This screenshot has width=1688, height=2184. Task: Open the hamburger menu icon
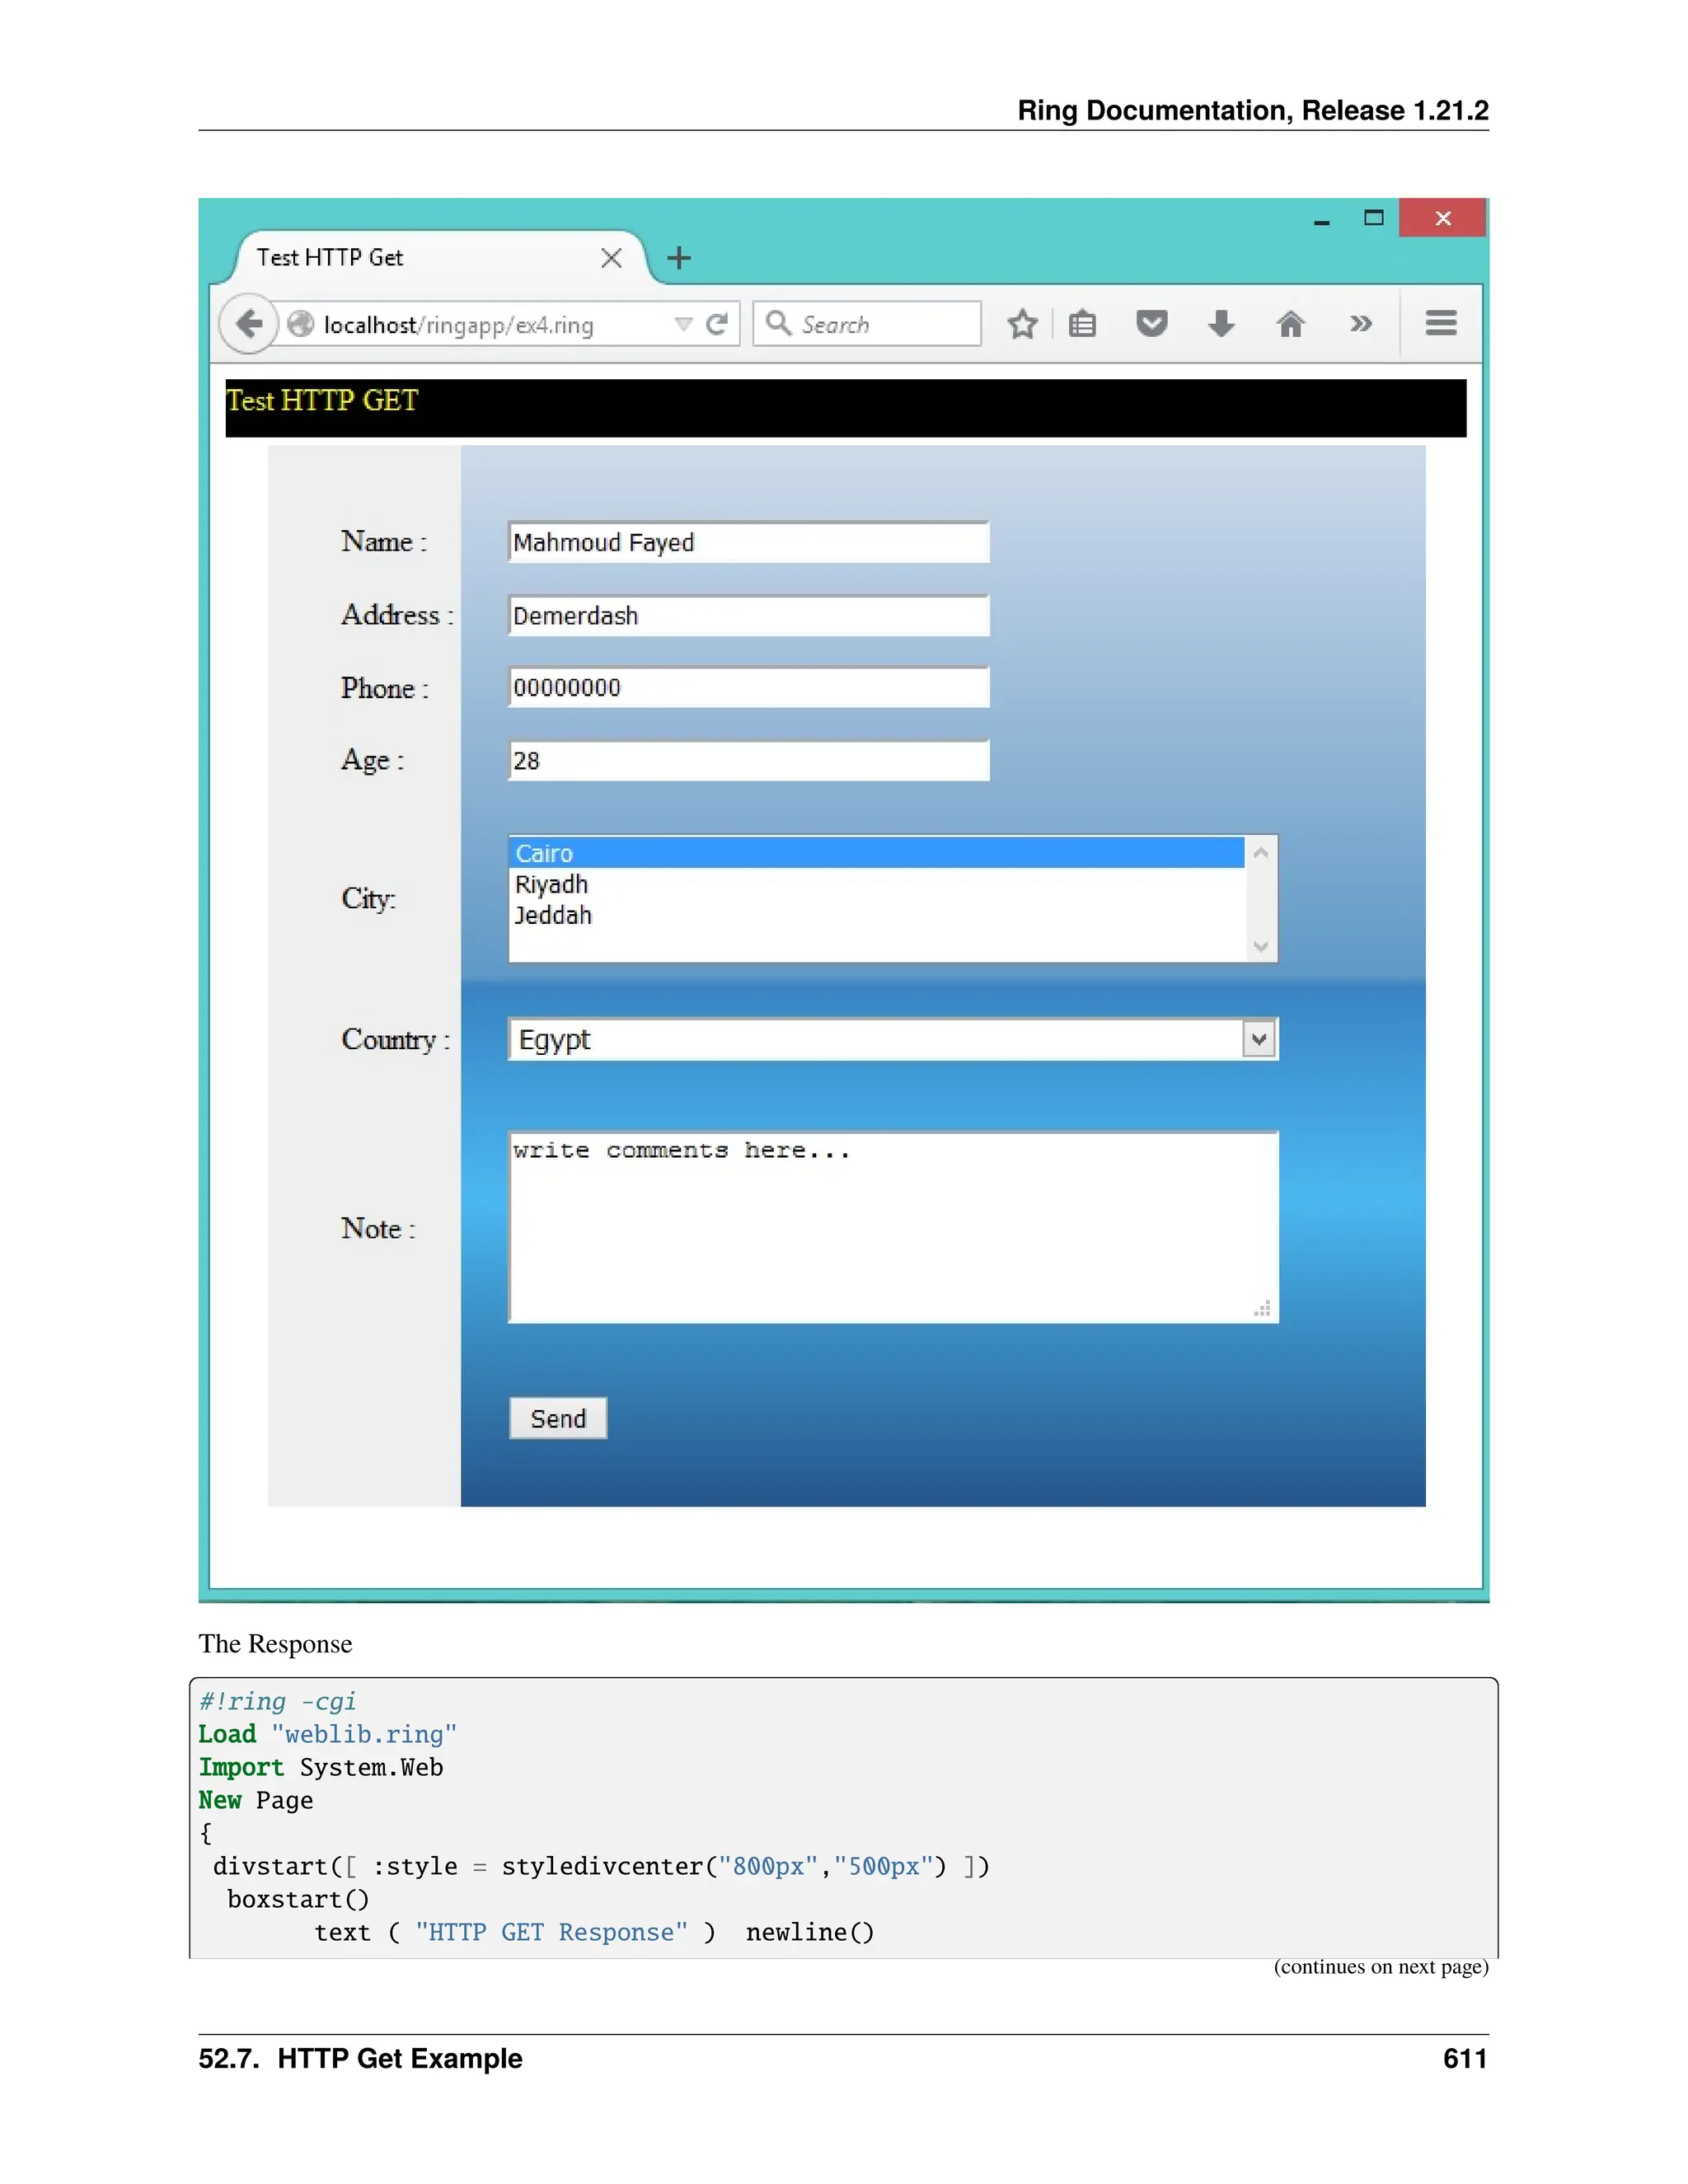tap(1440, 323)
